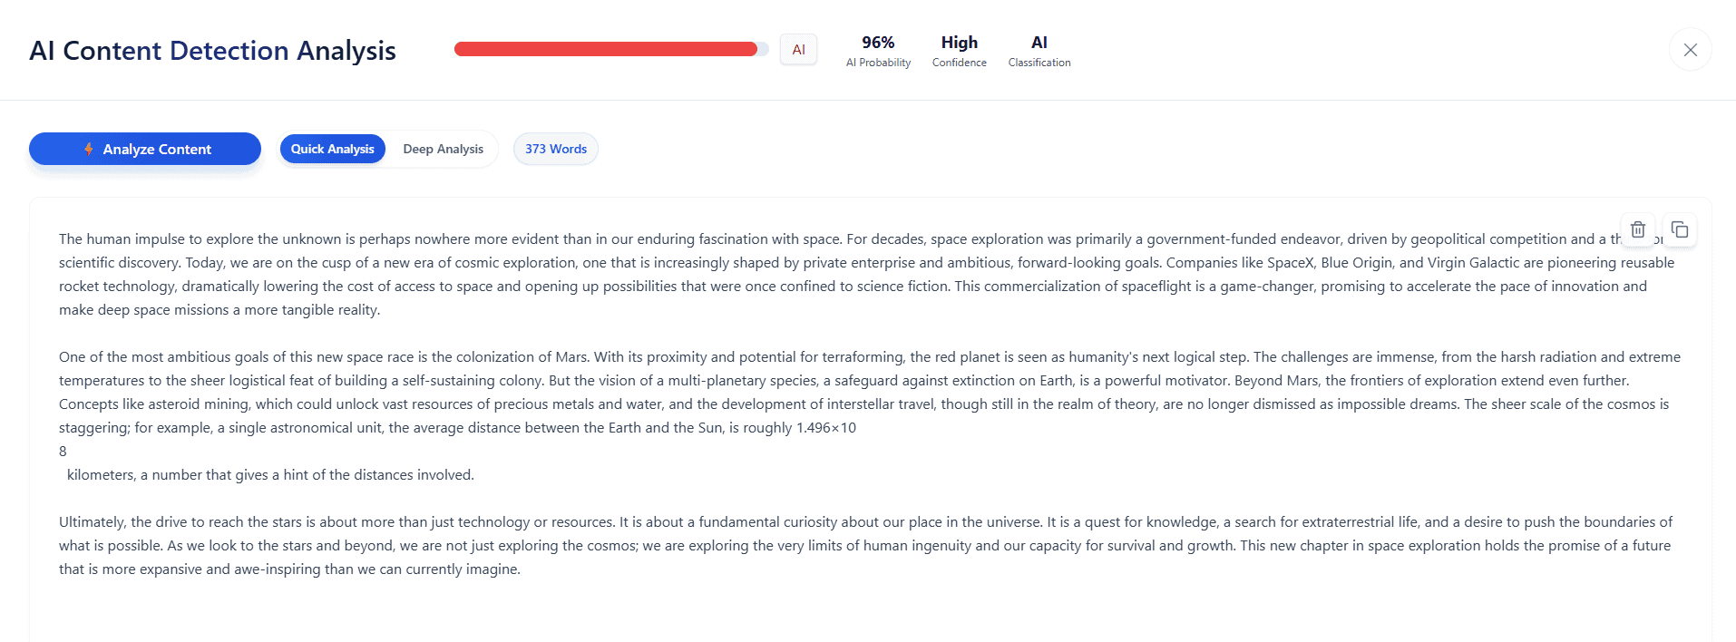Screen dimensions: 1736x642
Task: Click the standalone 8 exponent line
Action: (x=63, y=451)
